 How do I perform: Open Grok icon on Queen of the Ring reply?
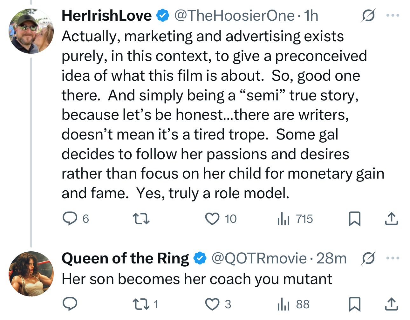(368, 258)
